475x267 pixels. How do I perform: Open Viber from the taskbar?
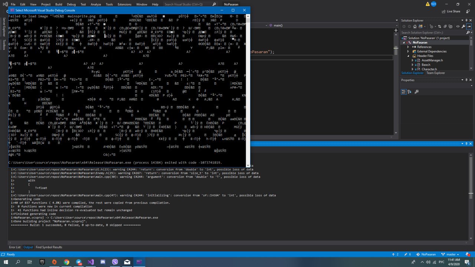115,262
